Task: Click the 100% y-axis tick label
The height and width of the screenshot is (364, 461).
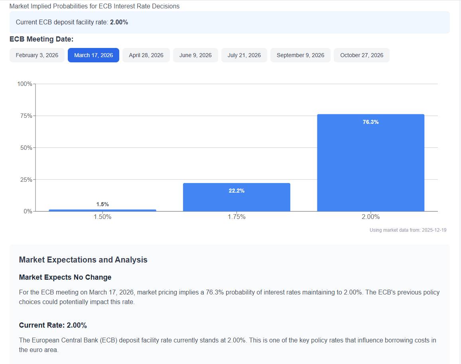Action: (x=25, y=84)
